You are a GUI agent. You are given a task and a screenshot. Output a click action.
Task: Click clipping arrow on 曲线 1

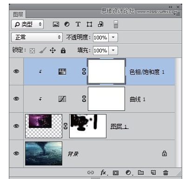[40, 99]
